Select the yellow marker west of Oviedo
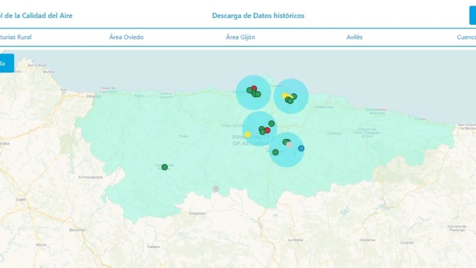This screenshot has height=268, width=476. [x=248, y=135]
